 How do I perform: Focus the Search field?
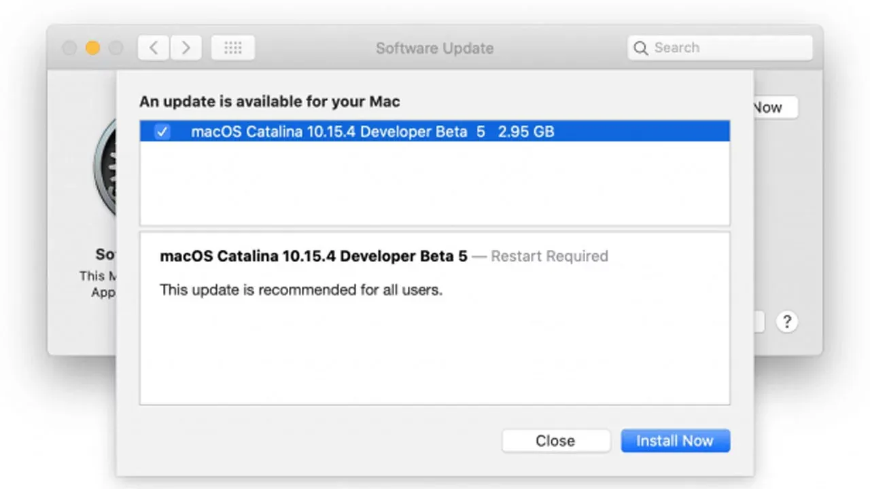pos(720,48)
